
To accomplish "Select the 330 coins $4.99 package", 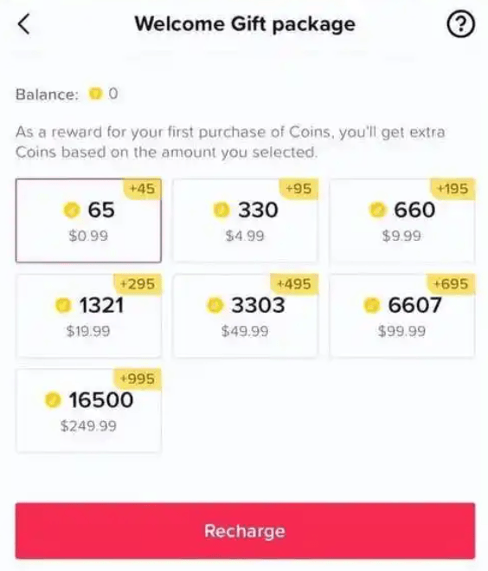I will coord(245,220).
